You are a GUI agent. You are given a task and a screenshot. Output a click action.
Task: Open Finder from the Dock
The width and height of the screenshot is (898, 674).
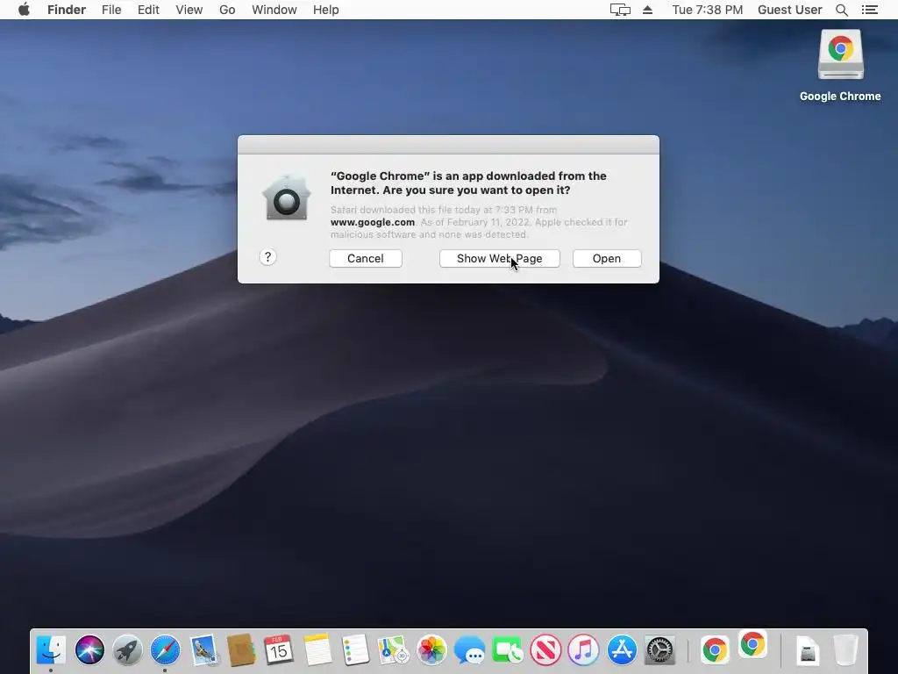(x=51, y=650)
